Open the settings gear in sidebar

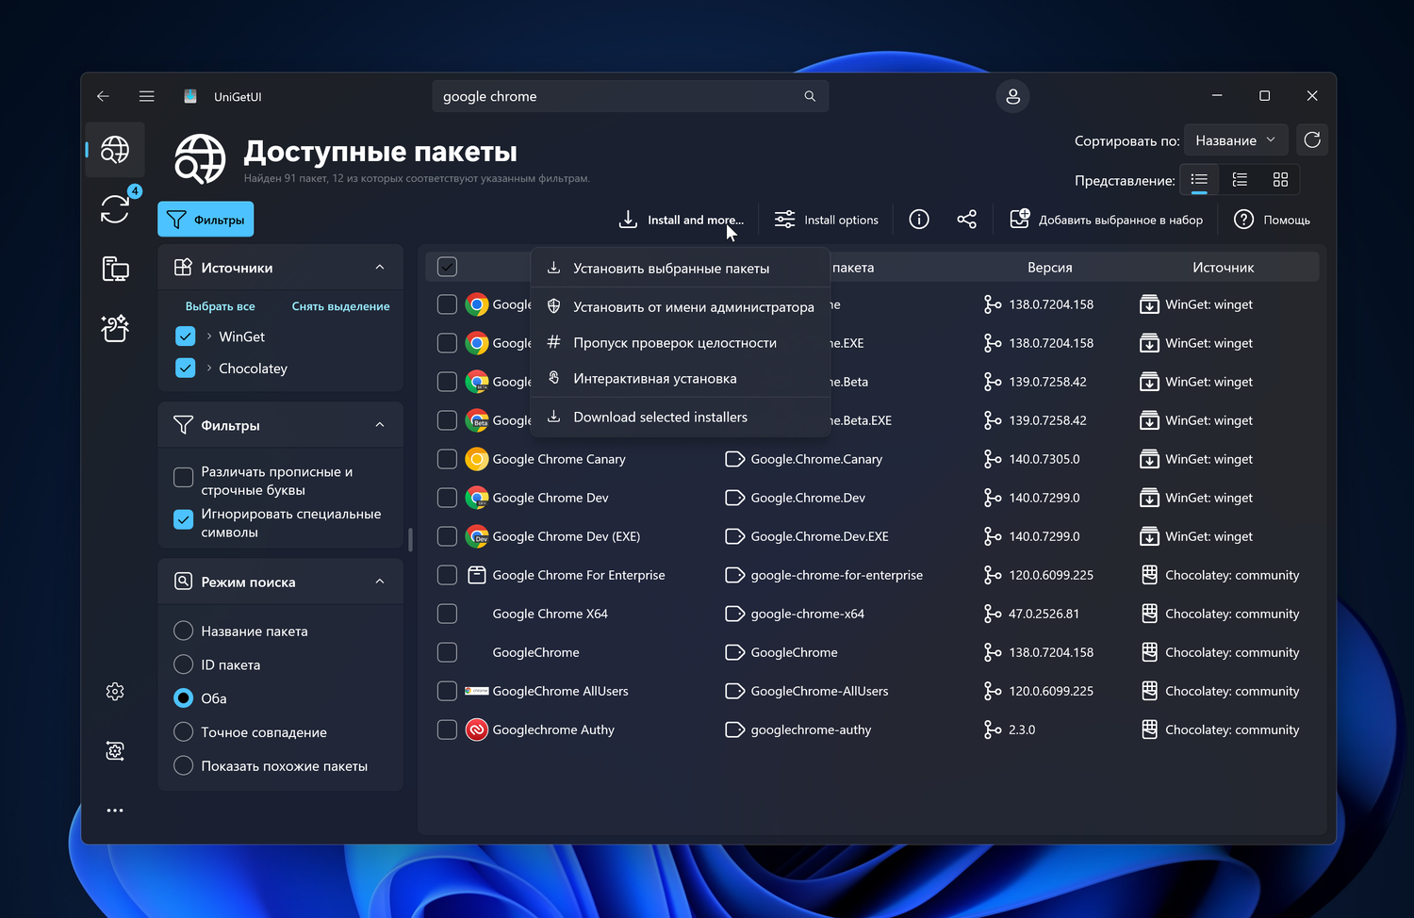(x=115, y=692)
